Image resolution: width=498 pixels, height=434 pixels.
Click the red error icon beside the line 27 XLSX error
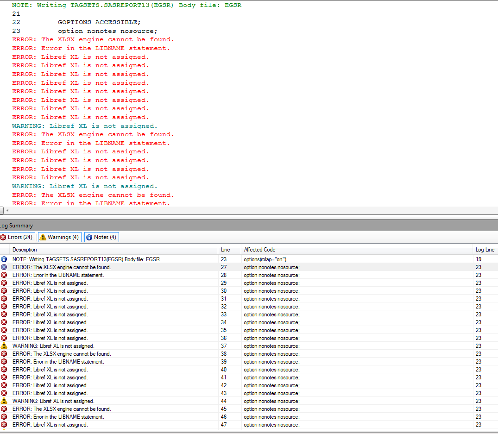pyautogui.click(x=4, y=267)
